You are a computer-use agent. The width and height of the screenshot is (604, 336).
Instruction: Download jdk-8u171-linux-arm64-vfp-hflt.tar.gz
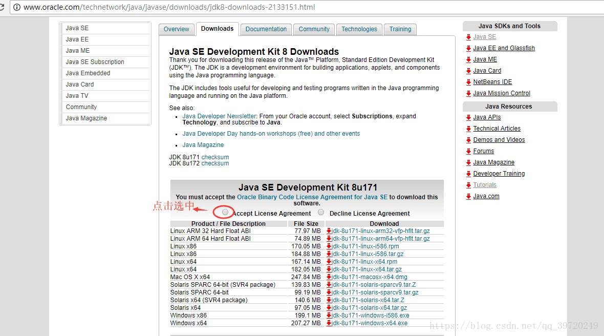(381, 239)
